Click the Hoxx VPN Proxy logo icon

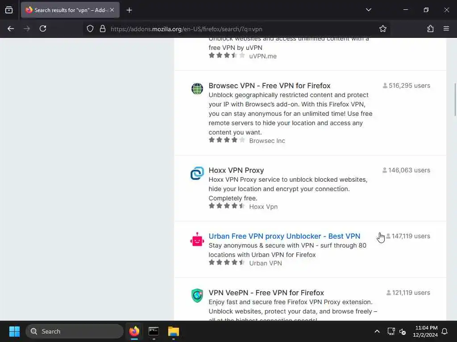click(x=197, y=173)
